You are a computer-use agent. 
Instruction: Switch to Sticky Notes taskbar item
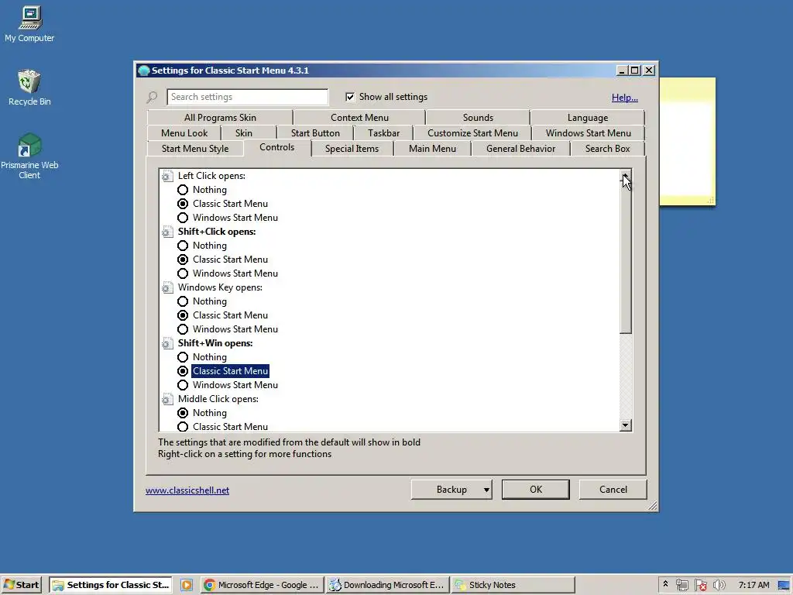513,585
